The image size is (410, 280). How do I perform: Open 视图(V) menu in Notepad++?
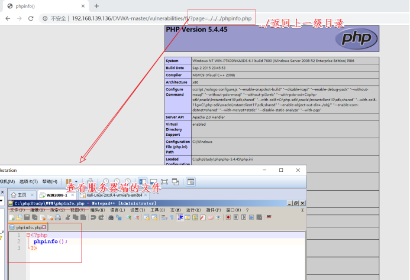pos(78,210)
